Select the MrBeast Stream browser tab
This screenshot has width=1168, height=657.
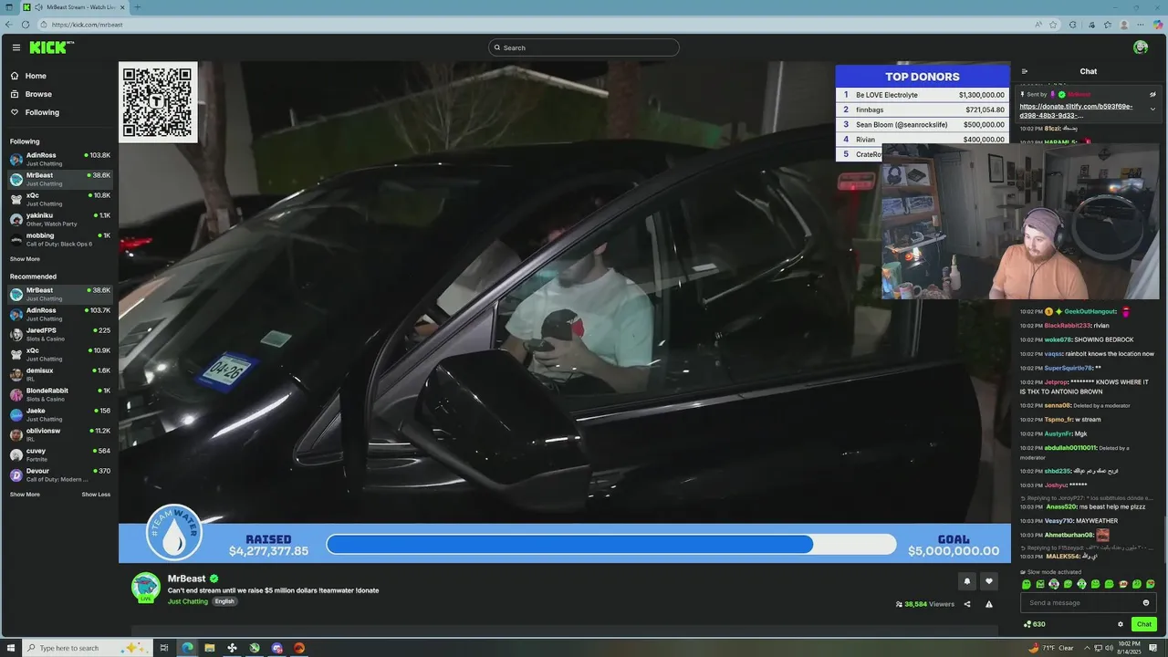point(75,7)
